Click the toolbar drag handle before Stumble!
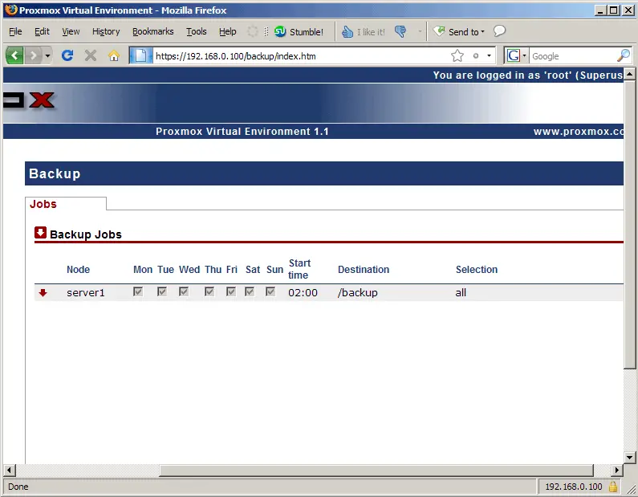Screen dimensions: 638x497 click(266, 31)
